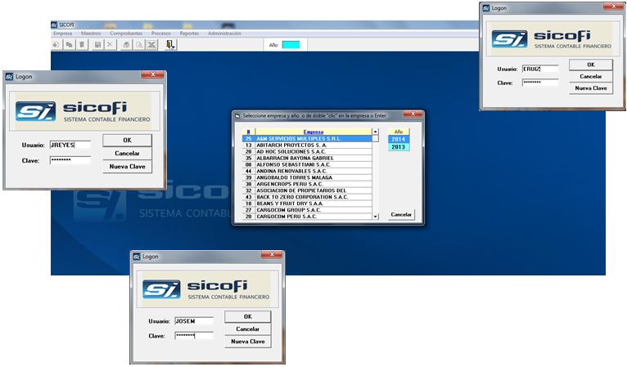Select ARGENCROPS PERU S.A.C. row
The height and width of the screenshot is (367, 627).
(307, 184)
